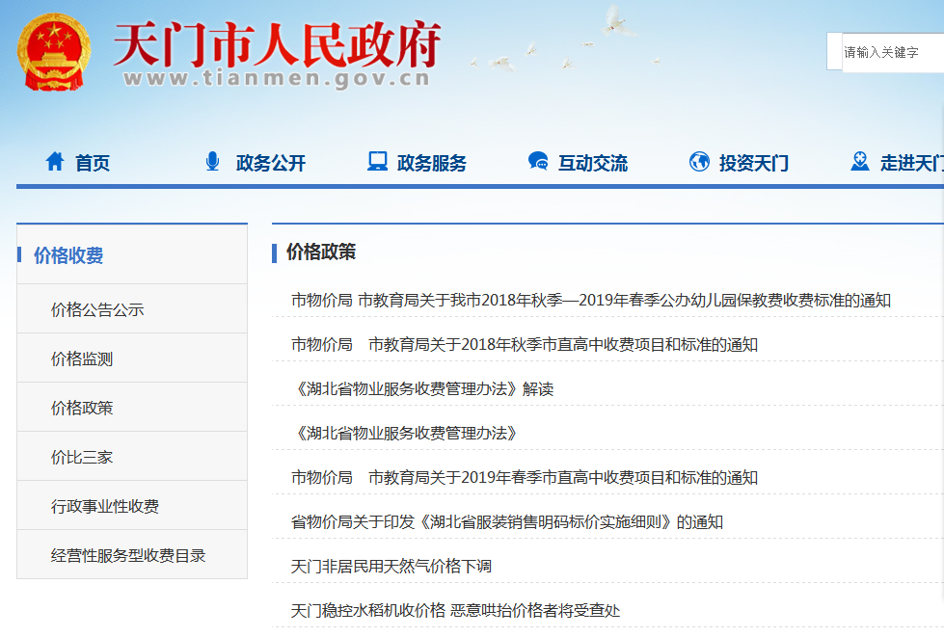Image resolution: width=944 pixels, height=637 pixels.
Task: Open the 天门稳控水稻机收价格 article link
Action: tap(455, 610)
